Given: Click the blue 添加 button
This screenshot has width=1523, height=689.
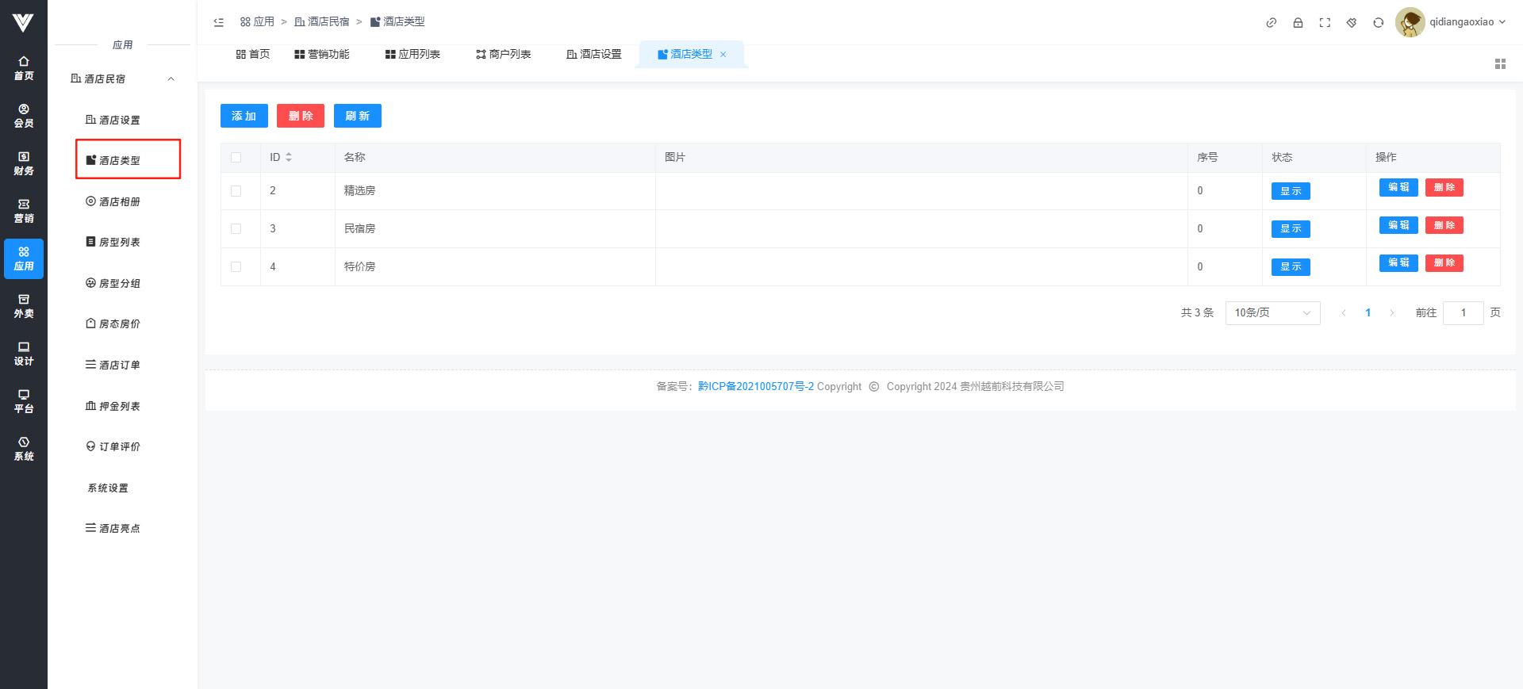Looking at the screenshot, I should [x=244, y=116].
